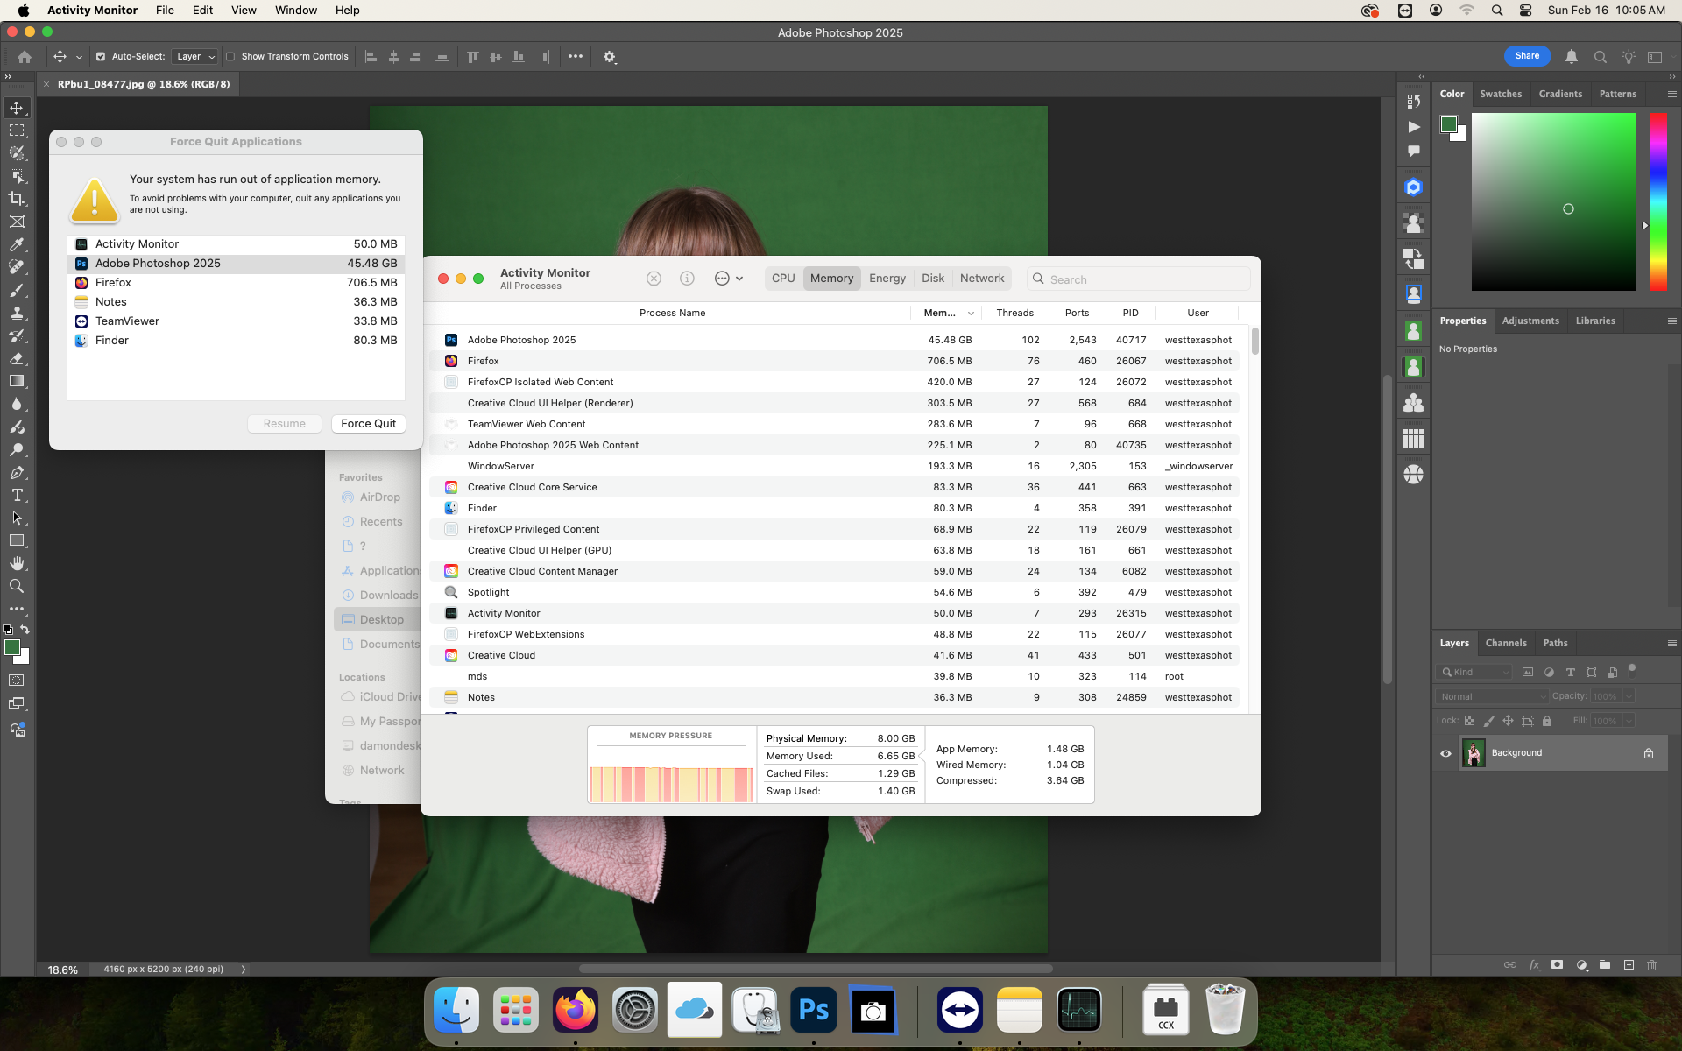
Task: Click the stop process icon in Activity Monitor
Action: (654, 279)
